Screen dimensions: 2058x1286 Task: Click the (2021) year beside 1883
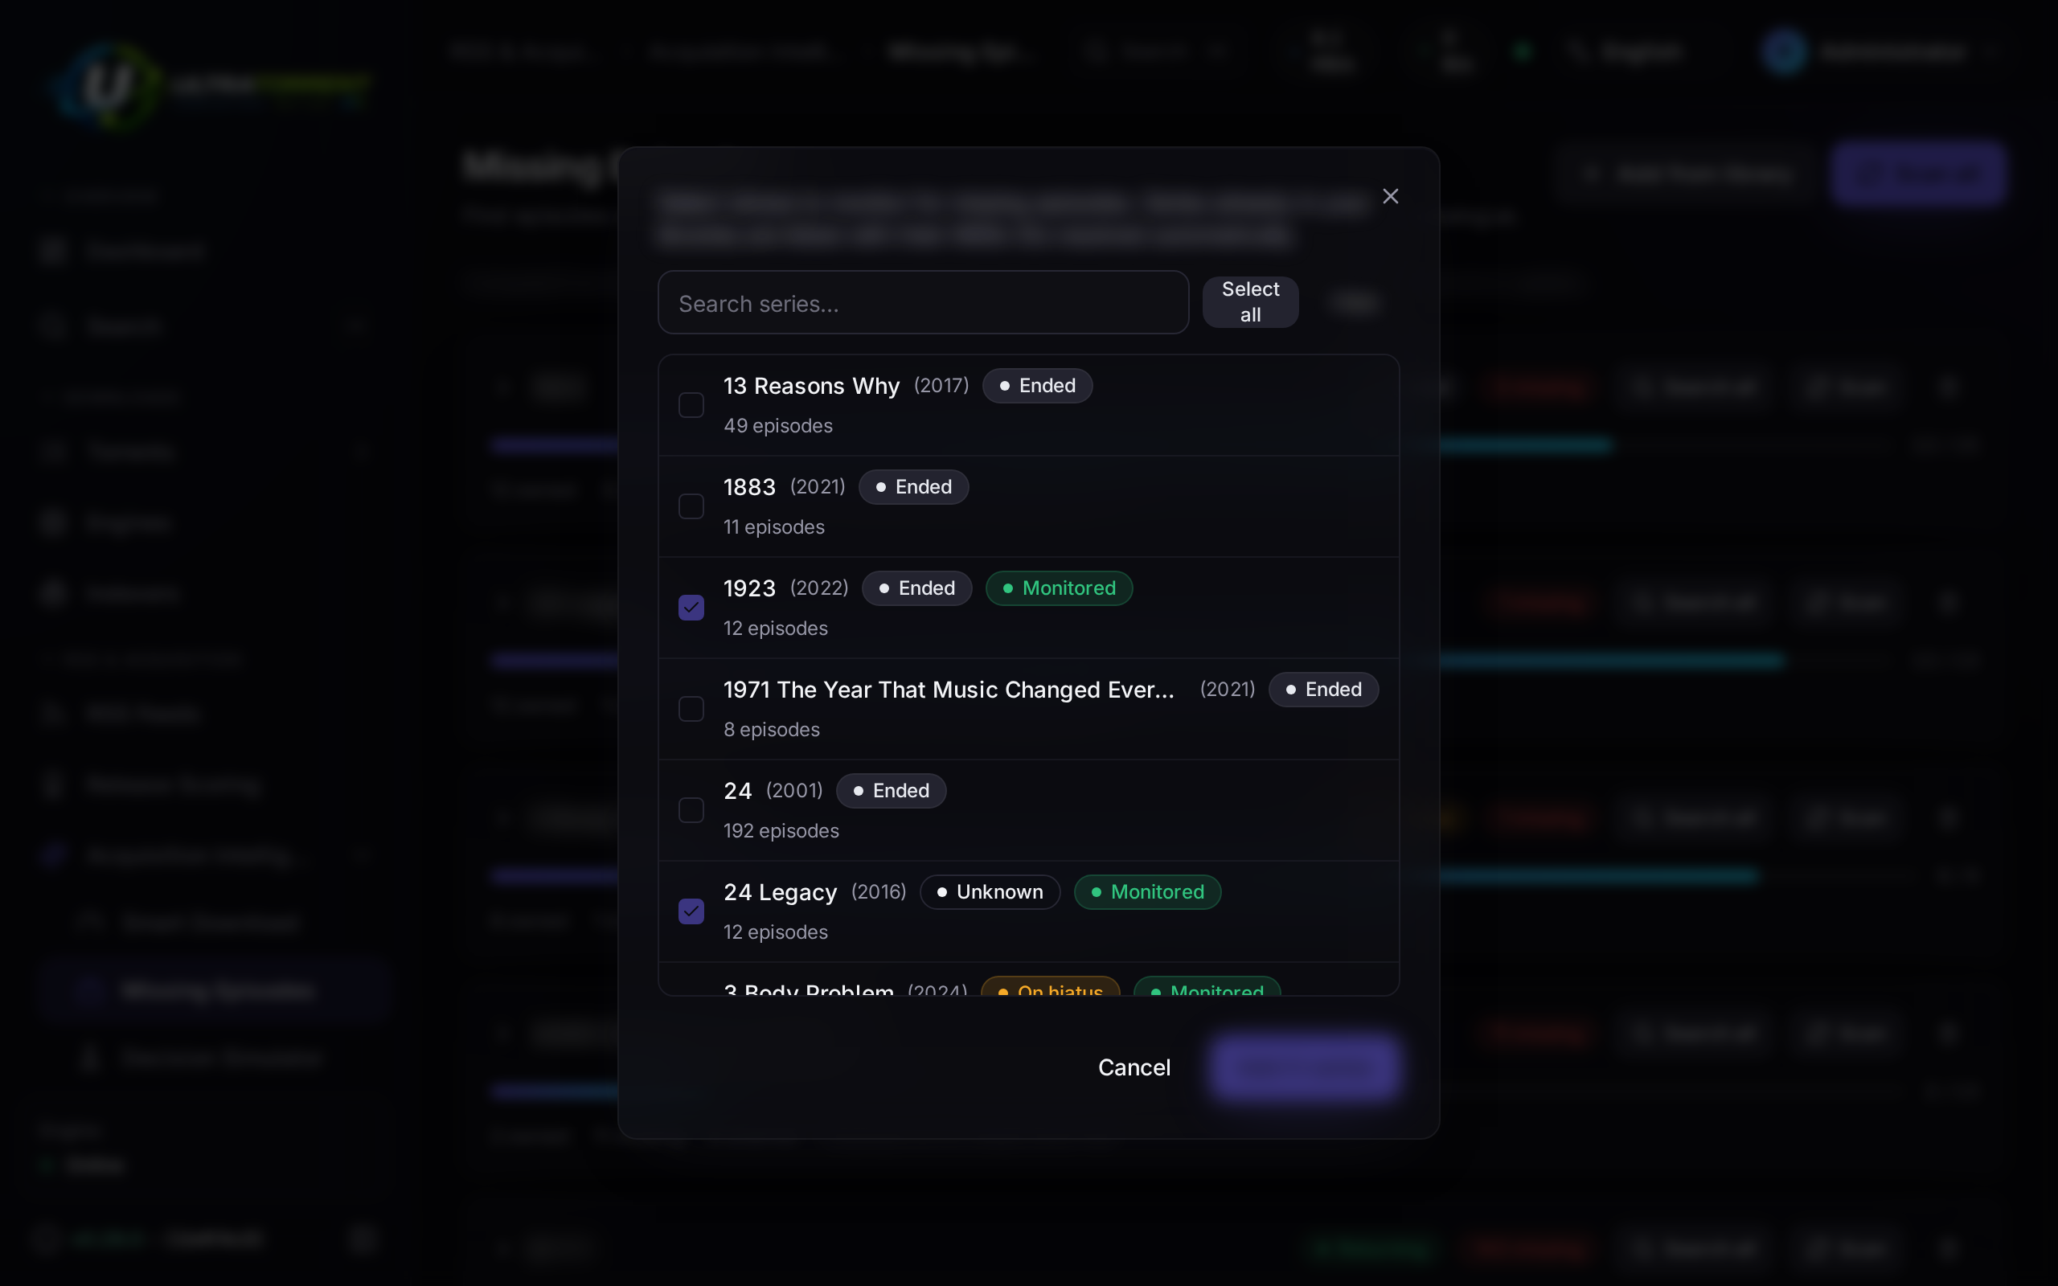[x=818, y=487]
